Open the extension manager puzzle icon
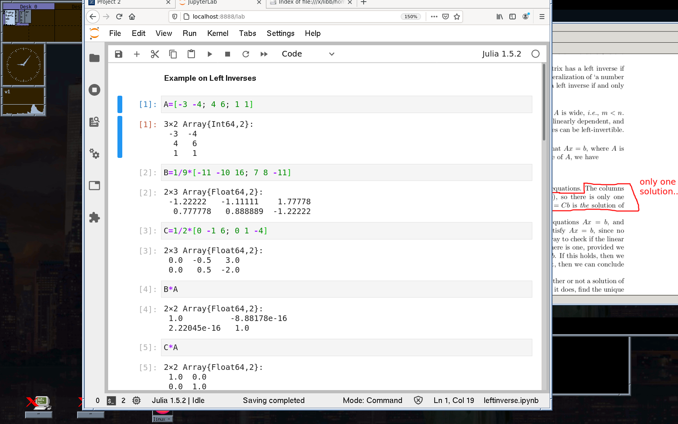 pyautogui.click(x=94, y=218)
